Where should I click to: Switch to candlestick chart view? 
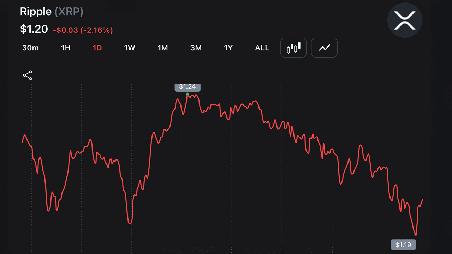click(293, 48)
